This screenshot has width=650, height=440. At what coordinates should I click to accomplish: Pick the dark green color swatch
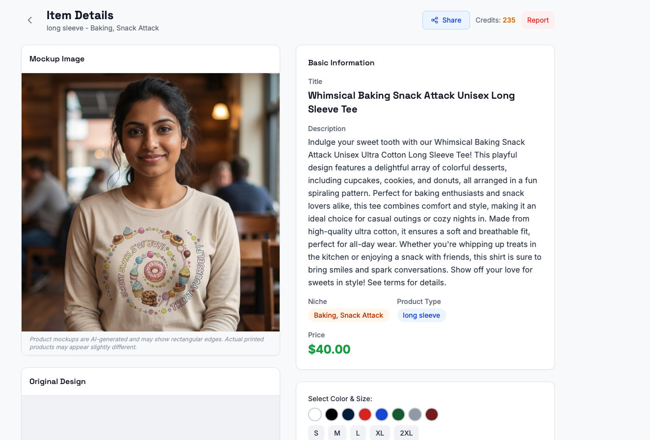coord(398,414)
